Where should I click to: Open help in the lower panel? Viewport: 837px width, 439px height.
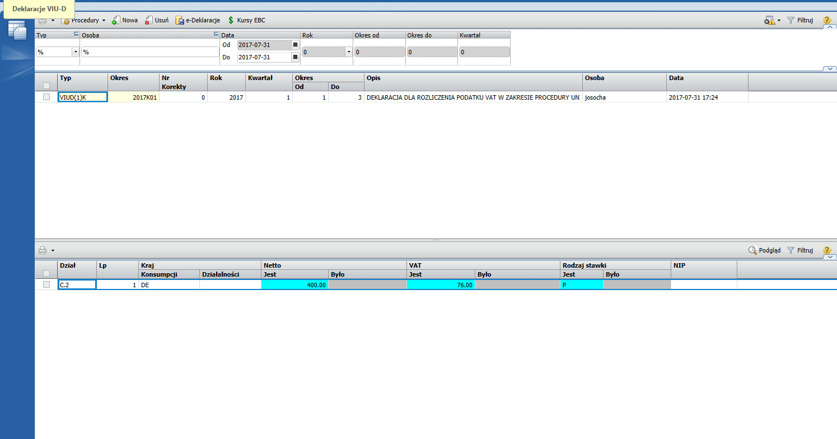point(827,250)
